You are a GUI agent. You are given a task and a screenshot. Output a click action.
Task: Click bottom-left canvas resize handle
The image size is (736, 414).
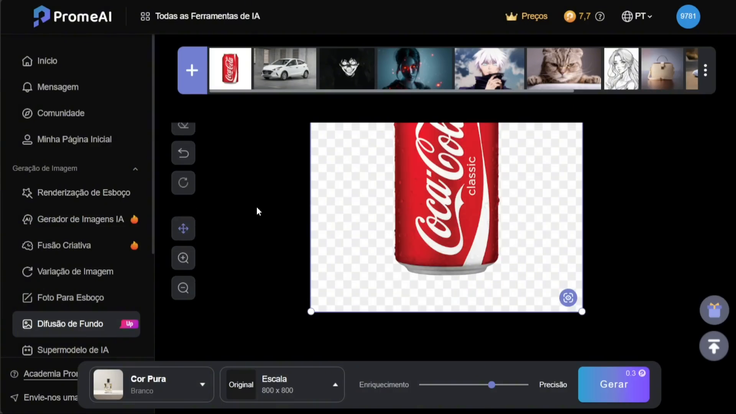click(311, 312)
